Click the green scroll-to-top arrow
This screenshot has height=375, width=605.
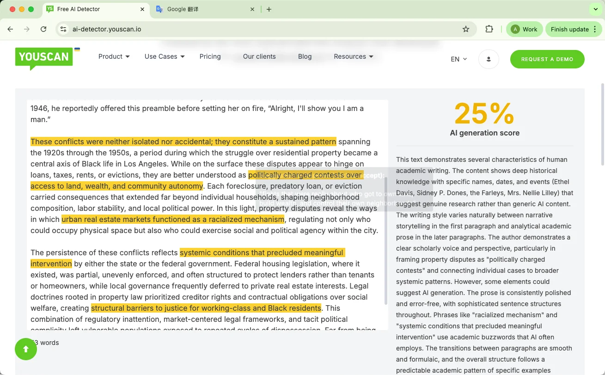(25, 349)
